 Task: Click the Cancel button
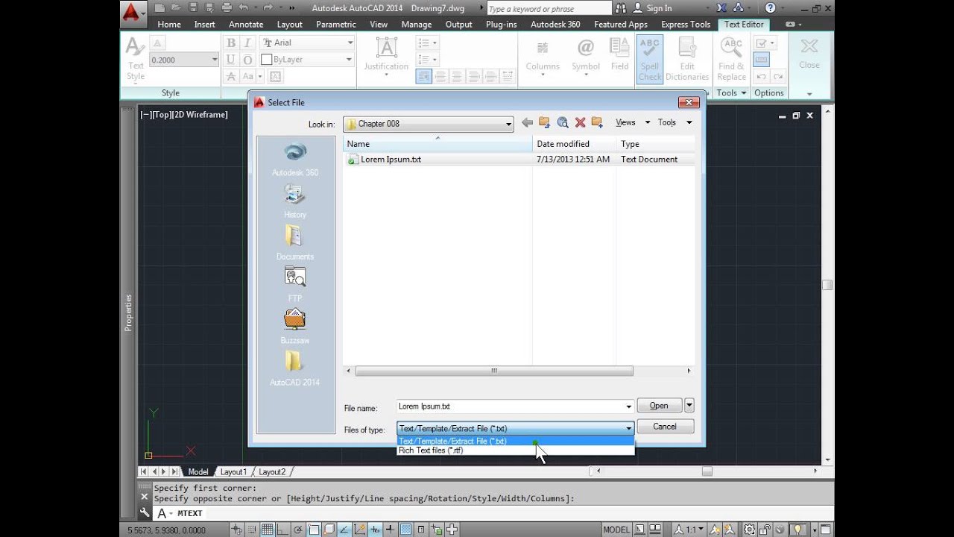coord(665,427)
